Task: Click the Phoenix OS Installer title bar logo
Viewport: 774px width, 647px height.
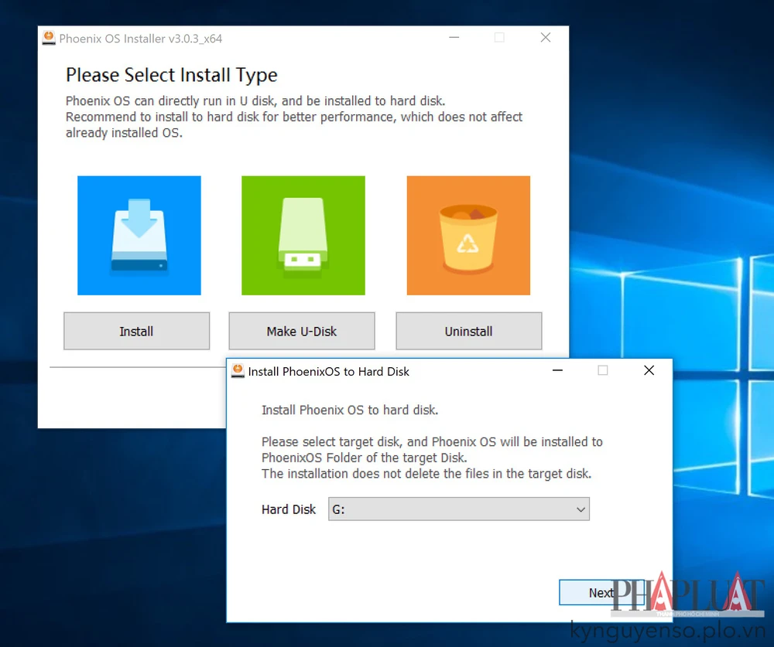Action: tap(49, 38)
